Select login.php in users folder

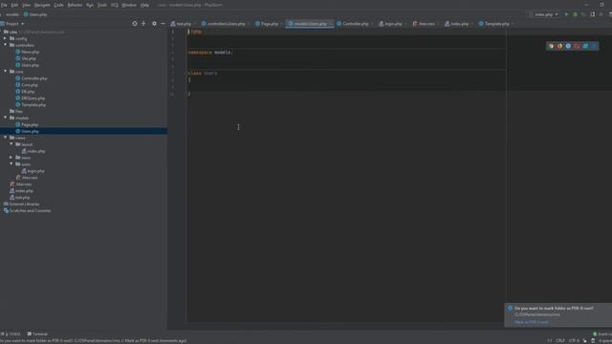tap(33, 171)
